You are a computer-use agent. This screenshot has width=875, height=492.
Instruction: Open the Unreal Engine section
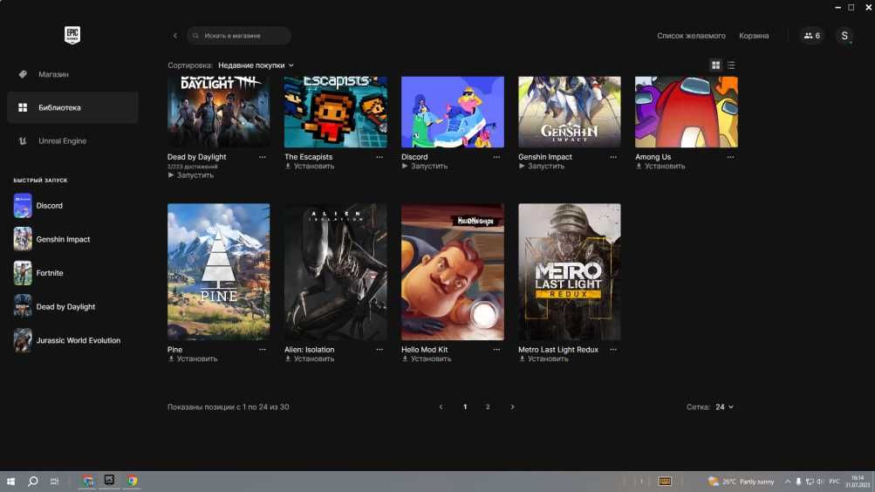point(72,141)
